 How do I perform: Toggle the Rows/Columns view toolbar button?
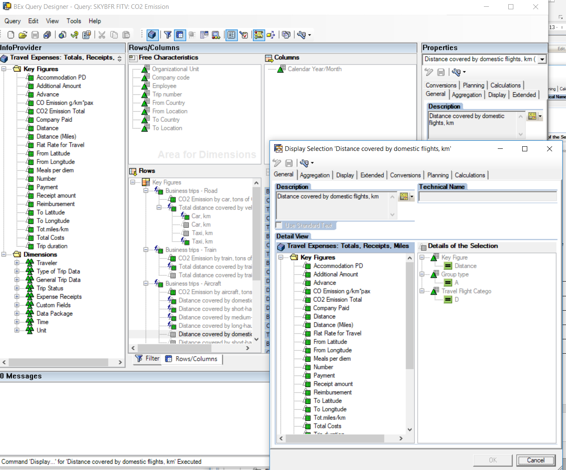point(180,35)
